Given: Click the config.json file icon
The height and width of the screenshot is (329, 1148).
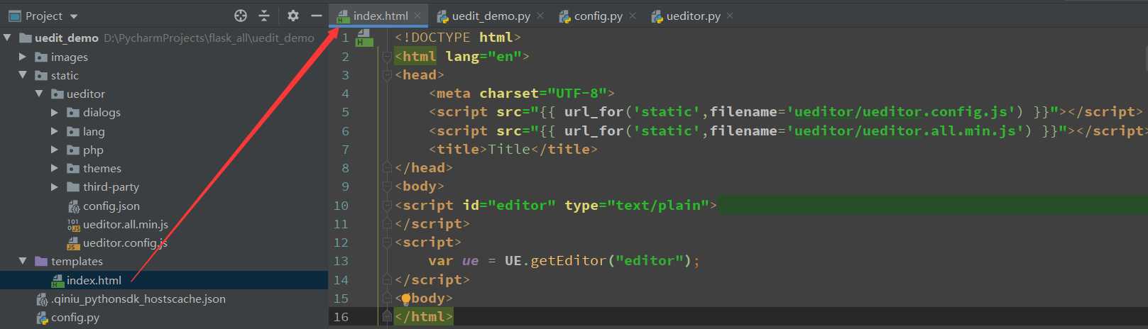Looking at the screenshot, I should pyautogui.click(x=74, y=206).
